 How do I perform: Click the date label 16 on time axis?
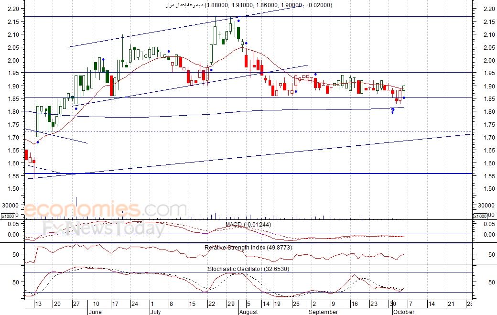(355, 304)
